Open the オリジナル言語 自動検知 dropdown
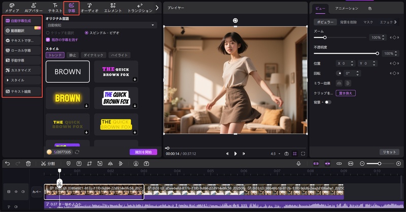Screen dimensions: 406x212 point(101,25)
